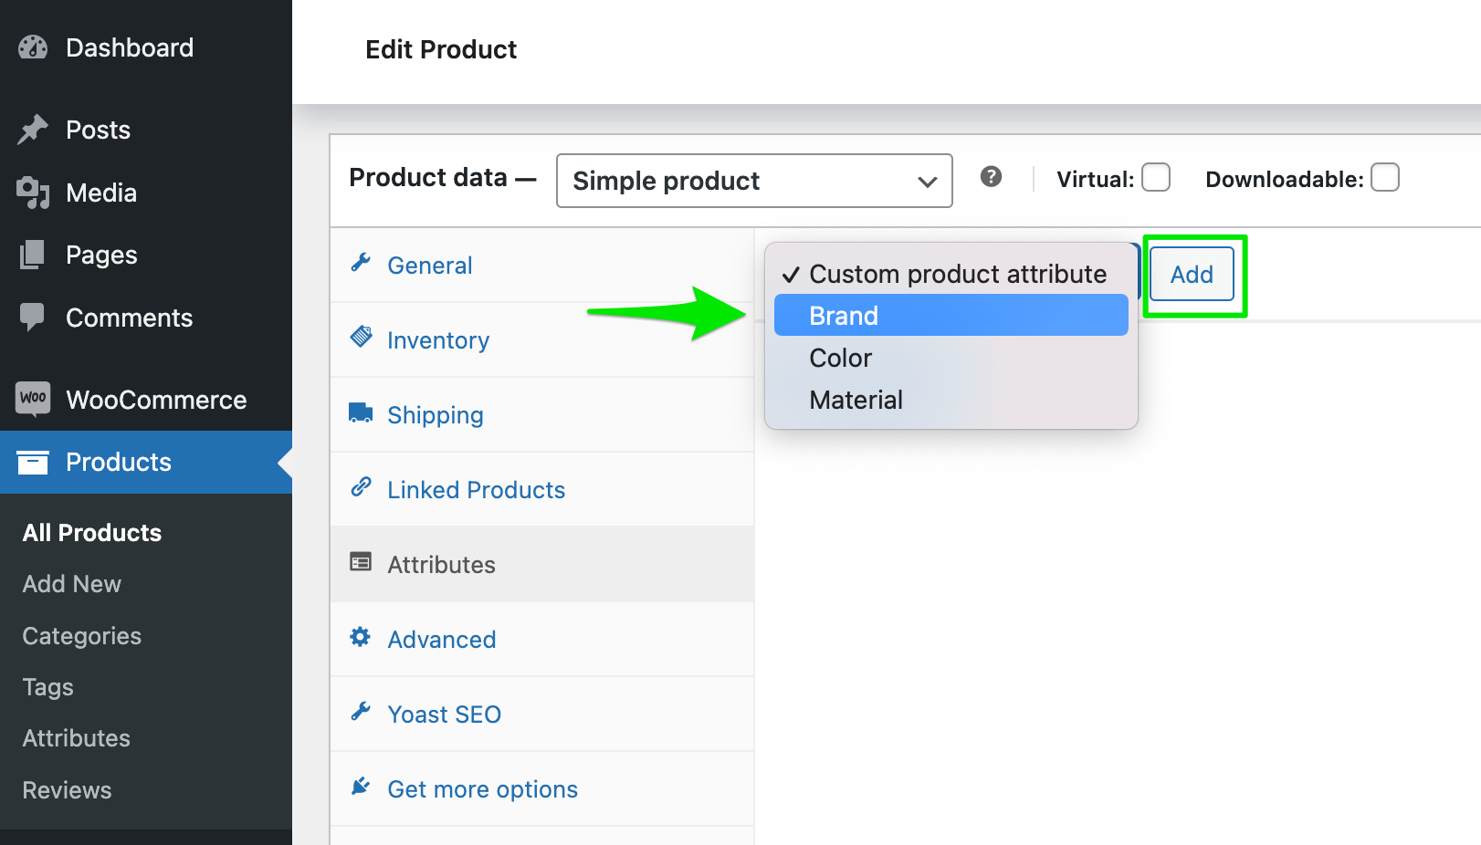Screen dimensions: 1481x845
Task: Enable the Virtual checkbox
Action: pyautogui.click(x=1156, y=178)
